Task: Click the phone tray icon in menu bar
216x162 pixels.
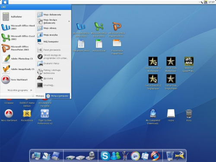Action: (x=202, y=2)
